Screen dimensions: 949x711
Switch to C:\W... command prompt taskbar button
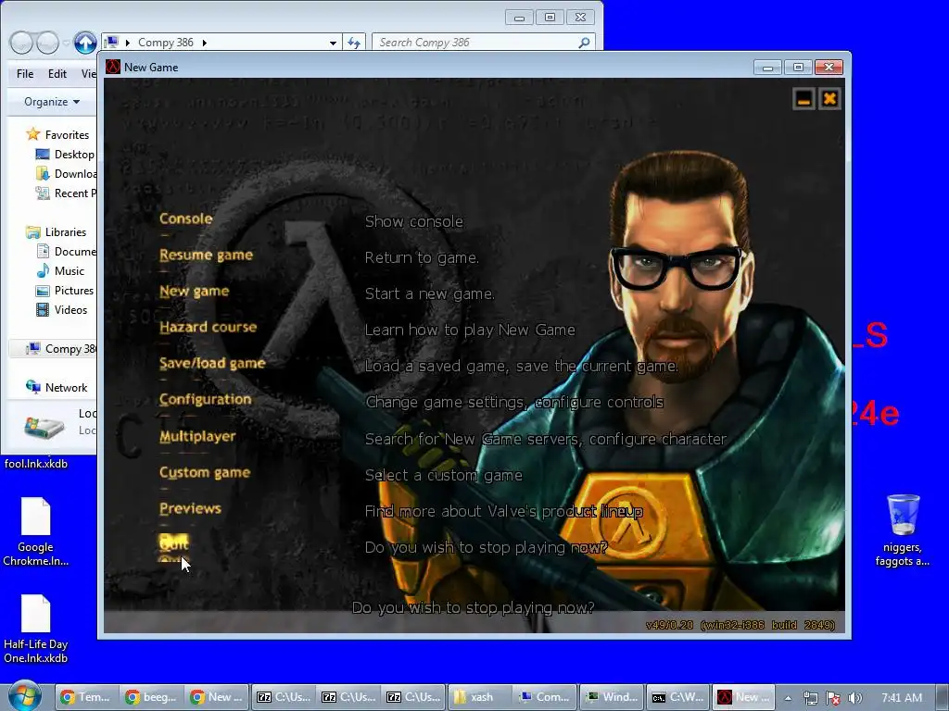pyautogui.click(x=677, y=697)
